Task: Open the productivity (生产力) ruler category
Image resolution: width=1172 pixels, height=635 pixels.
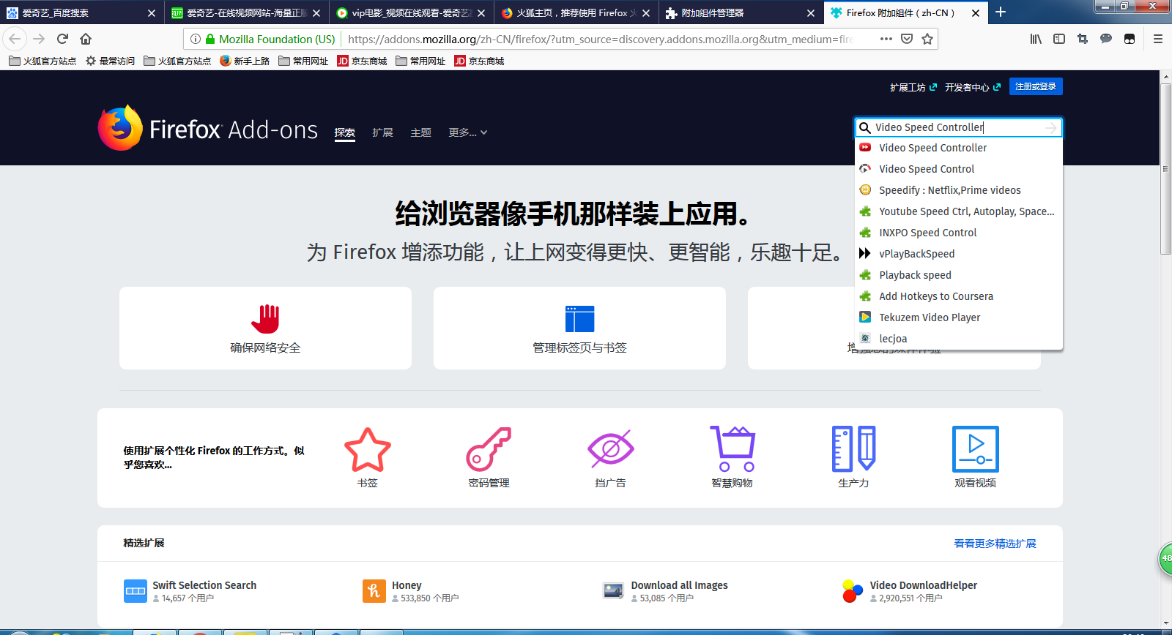Action: tap(853, 457)
